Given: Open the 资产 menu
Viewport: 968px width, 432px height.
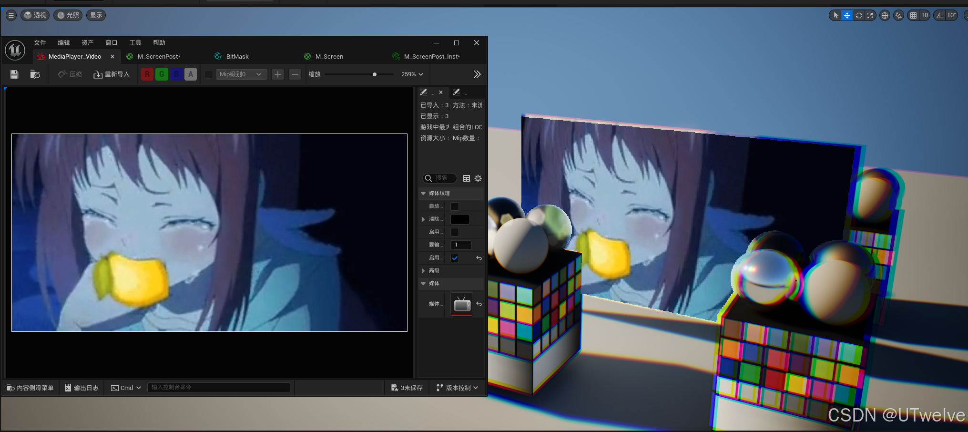Looking at the screenshot, I should coord(88,42).
